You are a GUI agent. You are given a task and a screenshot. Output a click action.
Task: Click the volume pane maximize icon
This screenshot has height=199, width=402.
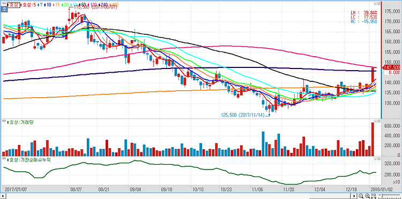(x=378, y=121)
